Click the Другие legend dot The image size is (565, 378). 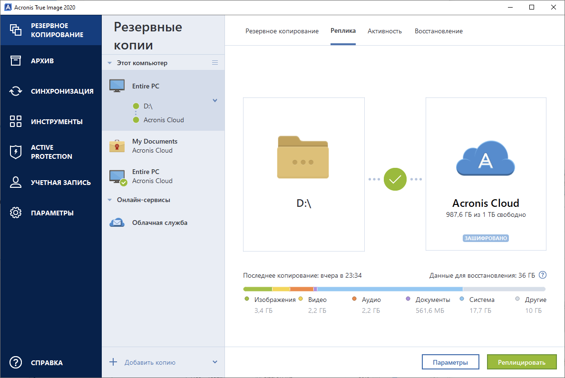click(517, 299)
